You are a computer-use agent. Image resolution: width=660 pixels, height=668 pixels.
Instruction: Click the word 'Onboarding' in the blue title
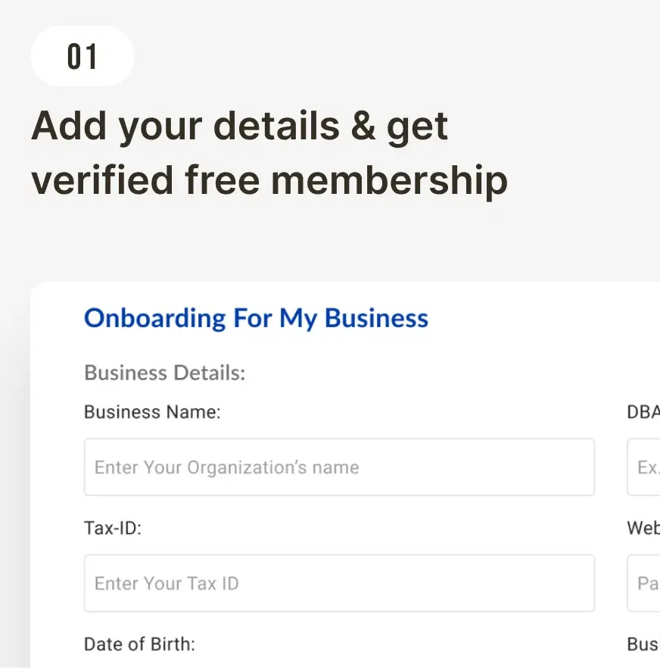pyautogui.click(x=154, y=318)
